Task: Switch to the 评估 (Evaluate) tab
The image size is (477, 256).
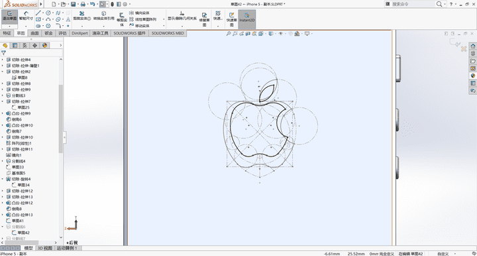Action: pyautogui.click(x=62, y=33)
